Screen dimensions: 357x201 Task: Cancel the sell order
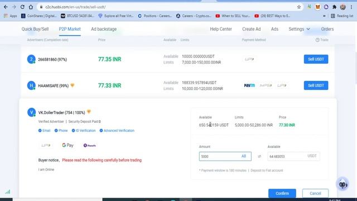point(315,193)
